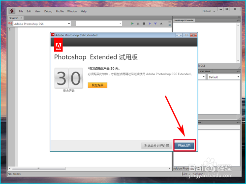This screenshot has height=184, width=246.
Task: Click the Step Out up-arrow icon
Action: tap(161, 24)
